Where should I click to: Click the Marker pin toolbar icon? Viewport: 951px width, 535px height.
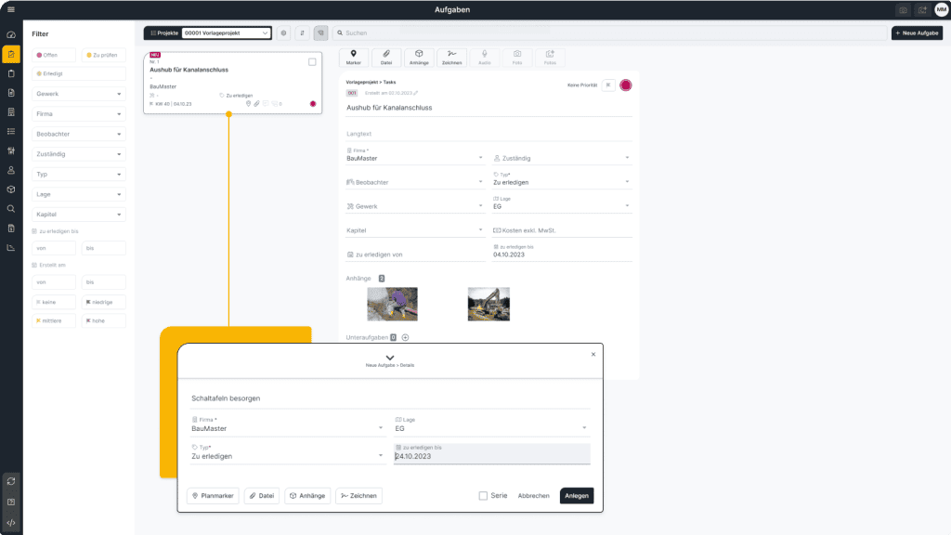pyautogui.click(x=353, y=58)
